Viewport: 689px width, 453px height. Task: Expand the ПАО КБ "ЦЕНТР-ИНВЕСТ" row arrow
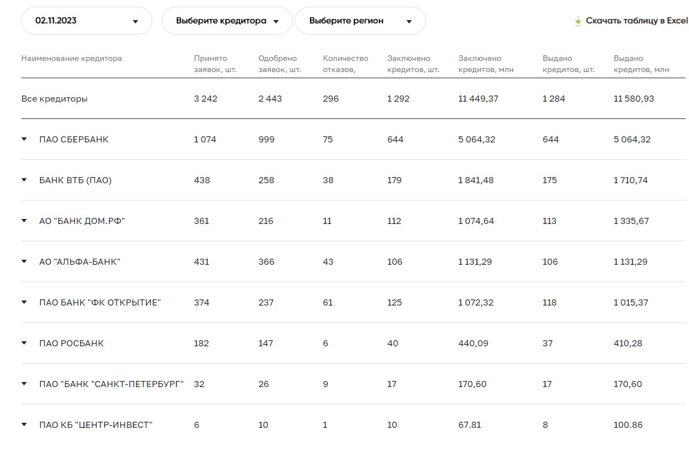point(24,425)
